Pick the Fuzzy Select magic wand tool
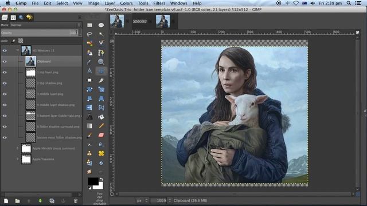The height and width of the screenshot is (206, 367). click(101, 34)
